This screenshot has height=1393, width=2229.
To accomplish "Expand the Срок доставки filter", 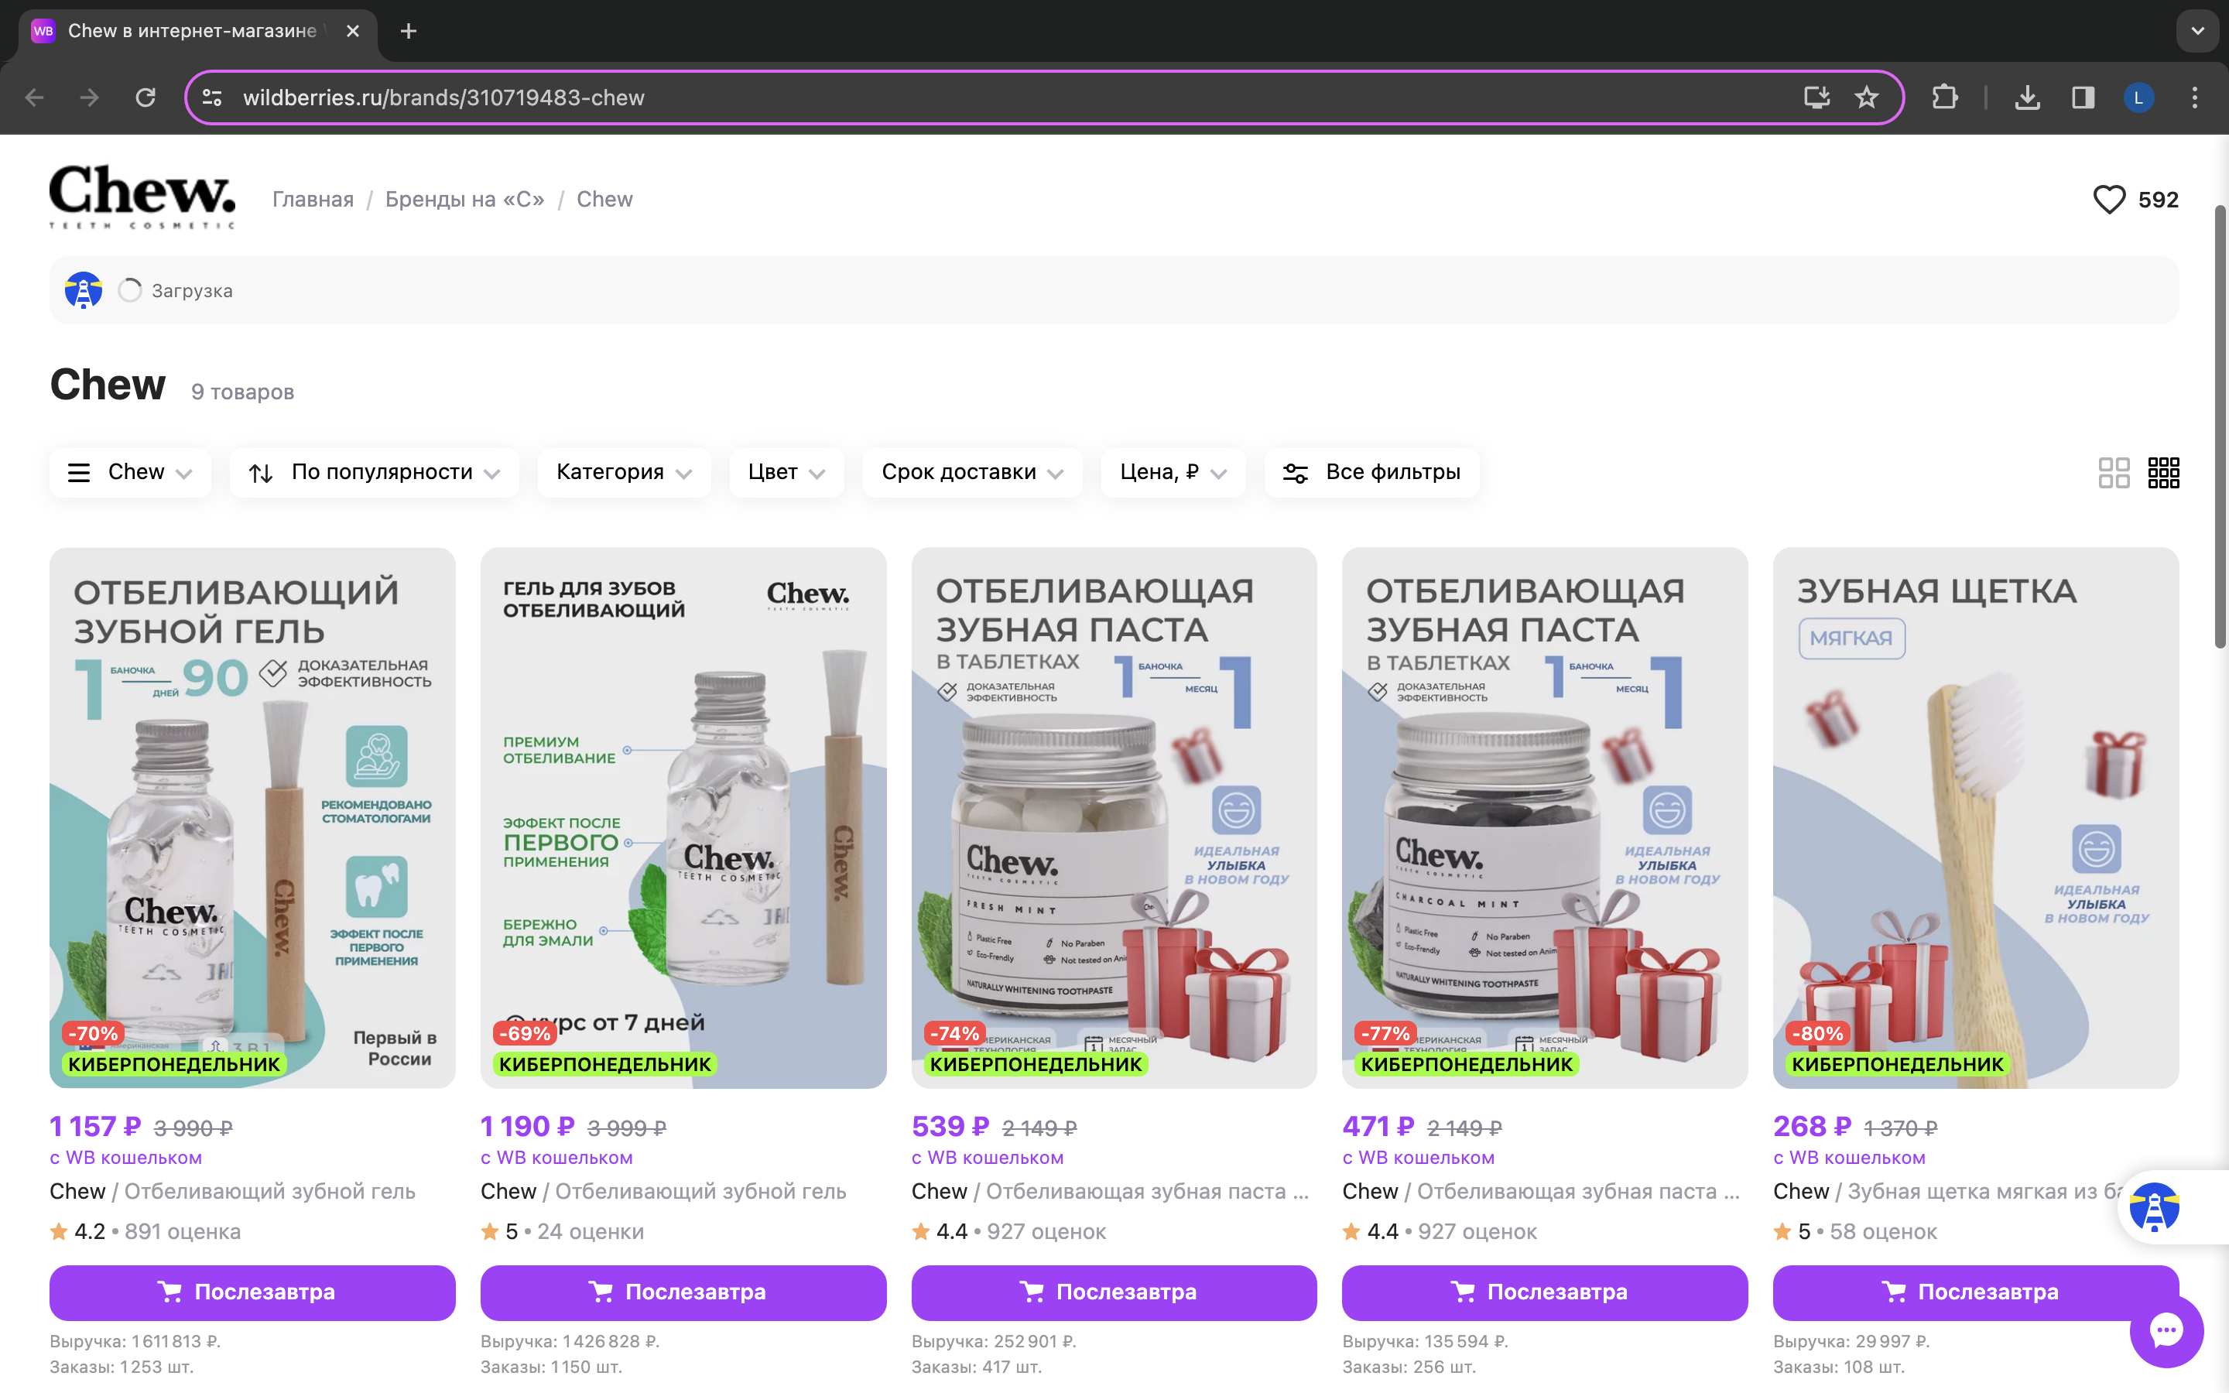I will click(x=973, y=473).
